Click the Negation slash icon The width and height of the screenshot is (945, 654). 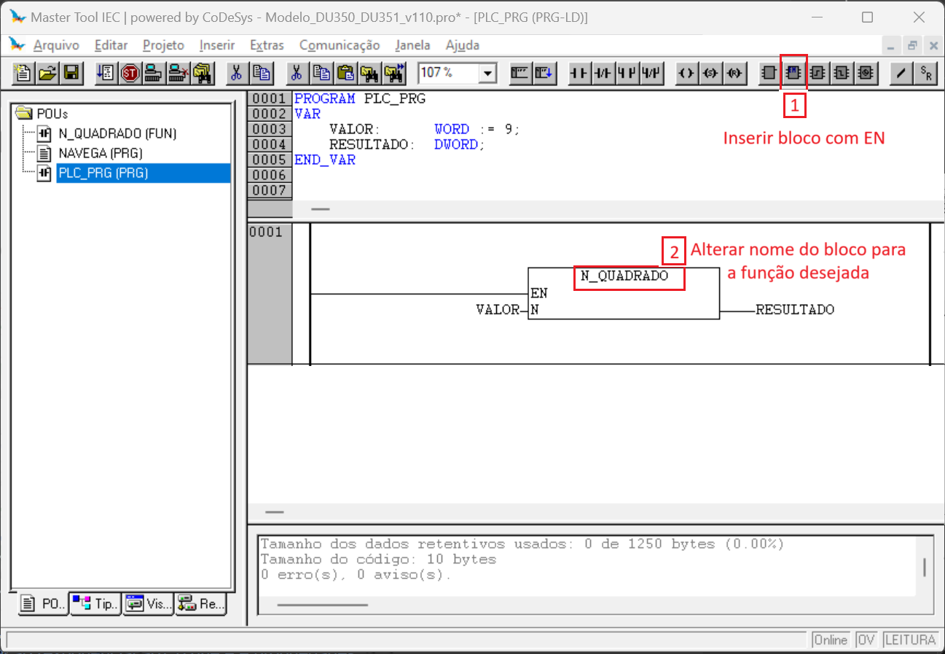click(901, 73)
